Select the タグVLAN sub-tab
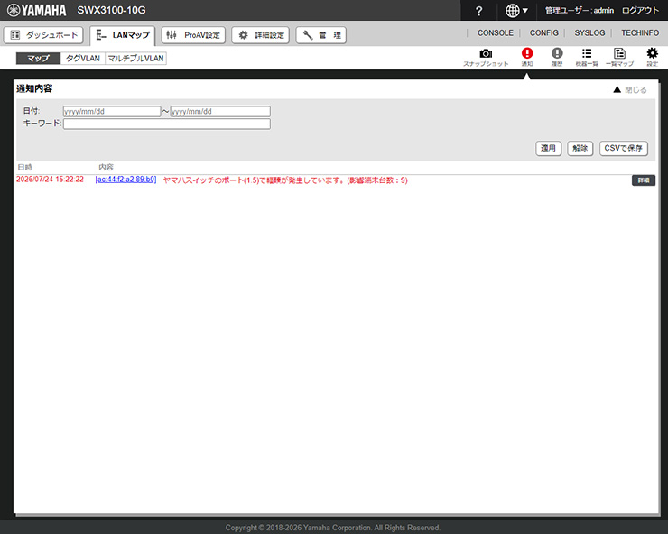Screen dimensions: 668x534 (x=83, y=59)
